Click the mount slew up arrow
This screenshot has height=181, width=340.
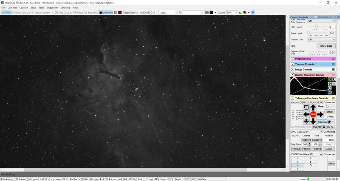tap(313, 107)
